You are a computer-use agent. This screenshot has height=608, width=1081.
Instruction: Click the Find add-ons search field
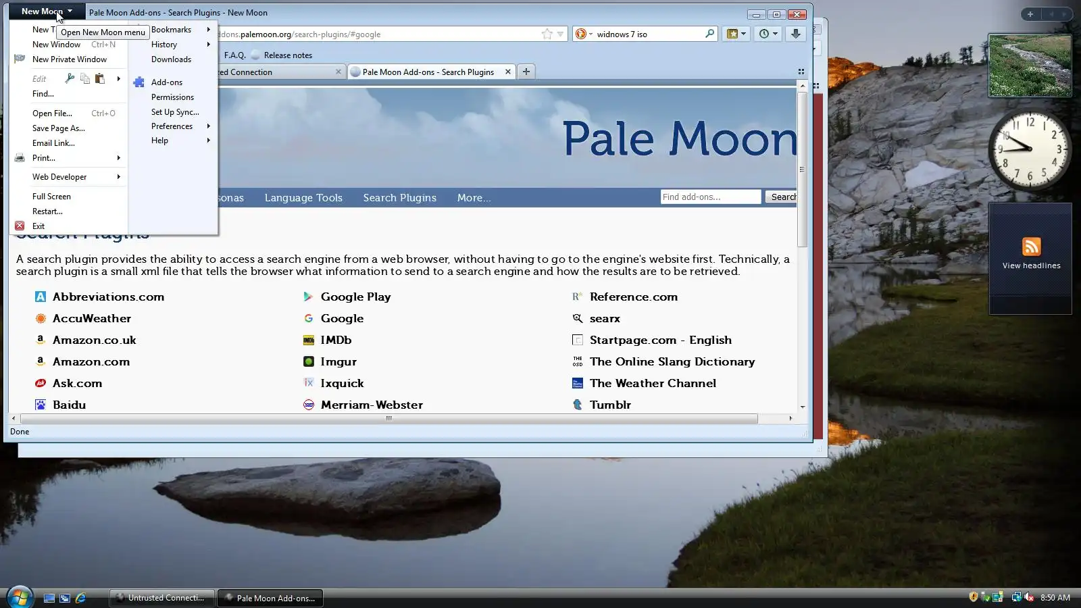click(x=710, y=197)
